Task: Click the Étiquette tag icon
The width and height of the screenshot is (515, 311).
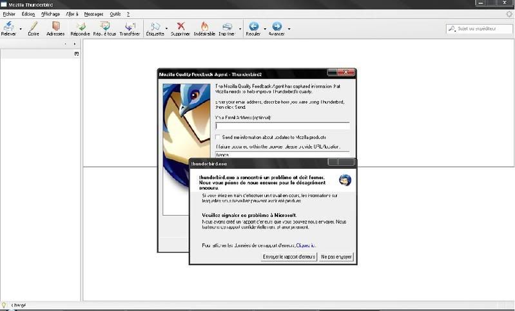Action: (x=155, y=26)
